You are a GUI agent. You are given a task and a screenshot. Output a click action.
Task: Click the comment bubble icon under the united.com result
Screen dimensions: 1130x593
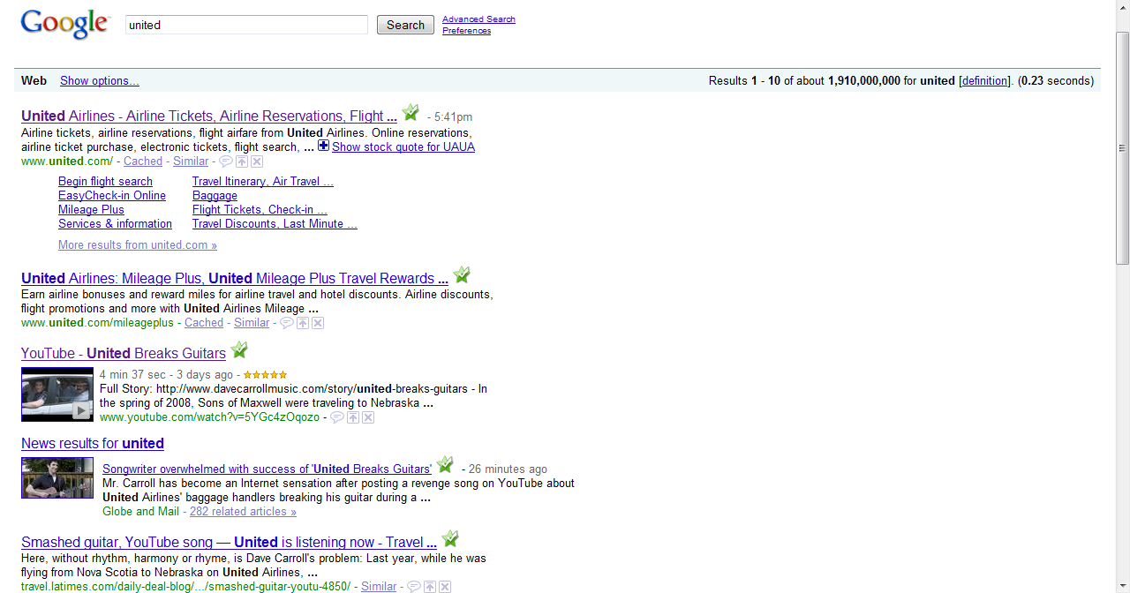pos(226,161)
